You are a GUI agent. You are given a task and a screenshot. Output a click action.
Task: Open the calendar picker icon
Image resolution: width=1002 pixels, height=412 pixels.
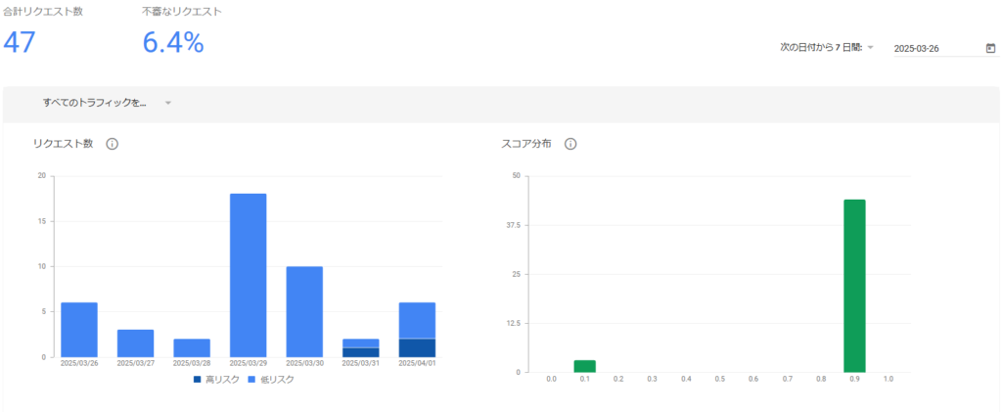tap(990, 48)
